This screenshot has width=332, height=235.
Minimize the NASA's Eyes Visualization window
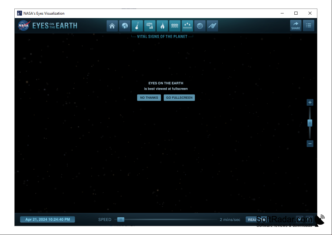pos(282,13)
